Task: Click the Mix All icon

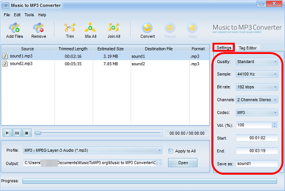Action: [91, 28]
